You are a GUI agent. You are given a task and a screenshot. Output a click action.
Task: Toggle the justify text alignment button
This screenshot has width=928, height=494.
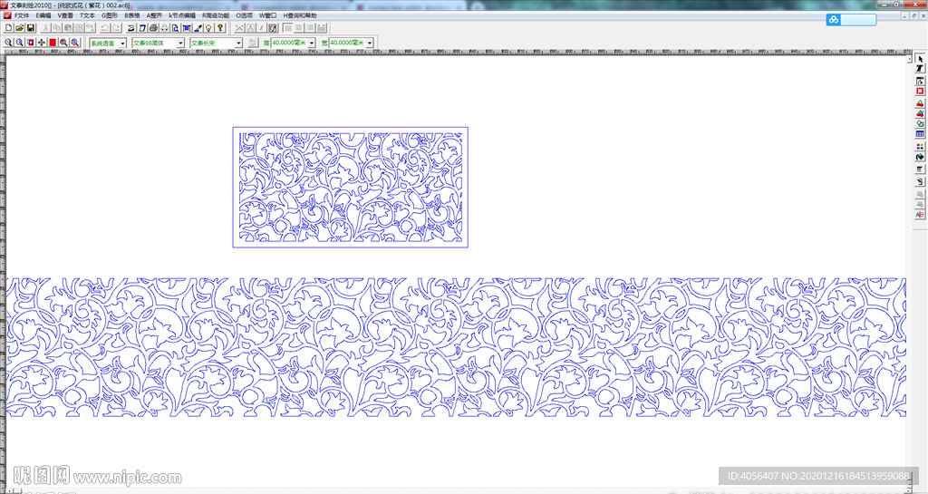pos(322,28)
